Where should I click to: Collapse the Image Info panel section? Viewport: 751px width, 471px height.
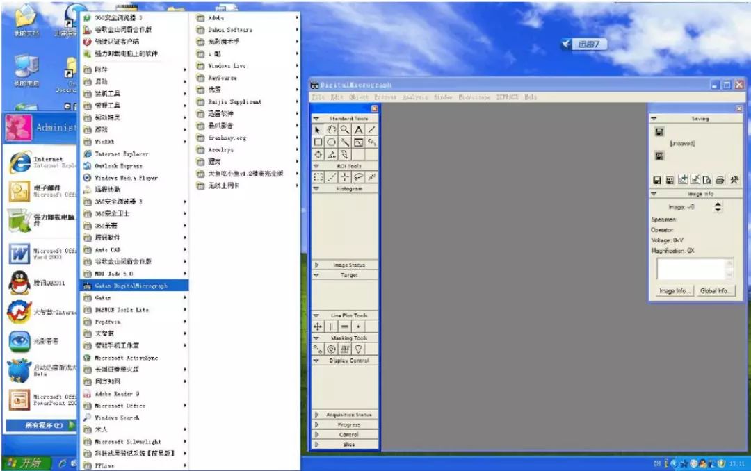[654, 194]
